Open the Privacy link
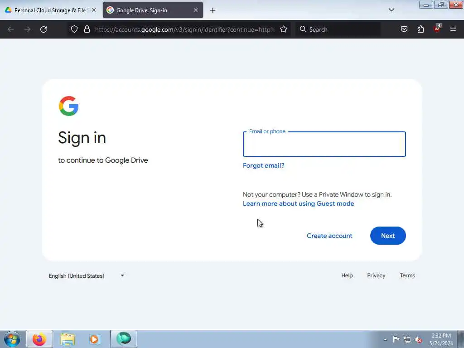Image resolution: width=464 pixels, height=348 pixels. (x=376, y=275)
